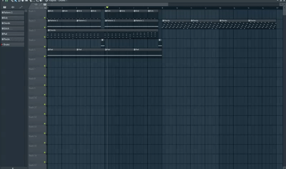
Task: Mute Track 2 with its green switch
Action: [45, 28]
